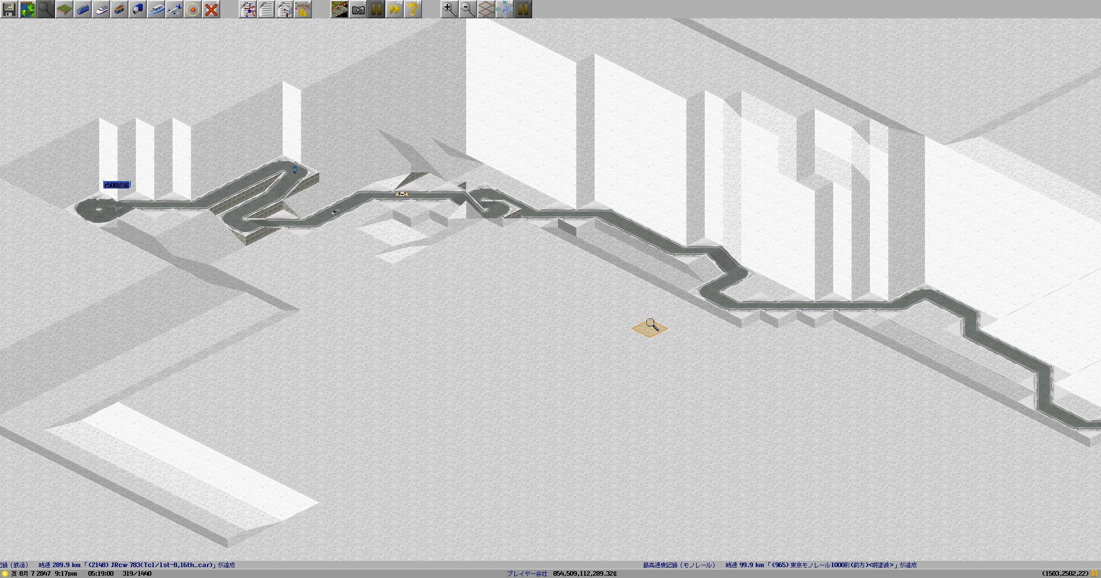The image size is (1101, 578).
Task: Open the truck road construction tools
Action: (x=138, y=9)
